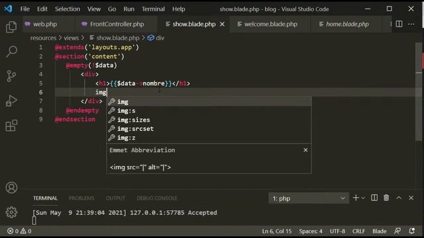Select the PROBLEMS panel tab
424x238 pixels.
[x=81, y=198]
